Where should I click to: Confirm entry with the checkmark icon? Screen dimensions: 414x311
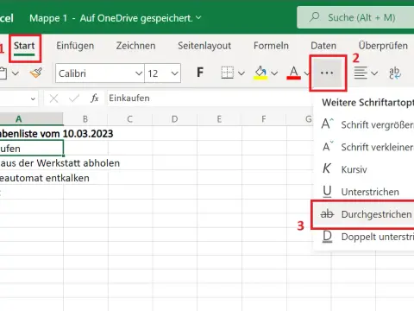pyautogui.click(x=74, y=98)
